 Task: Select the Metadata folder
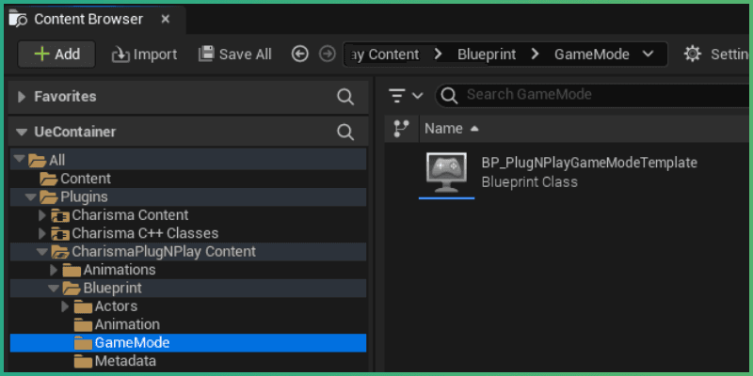coord(125,361)
